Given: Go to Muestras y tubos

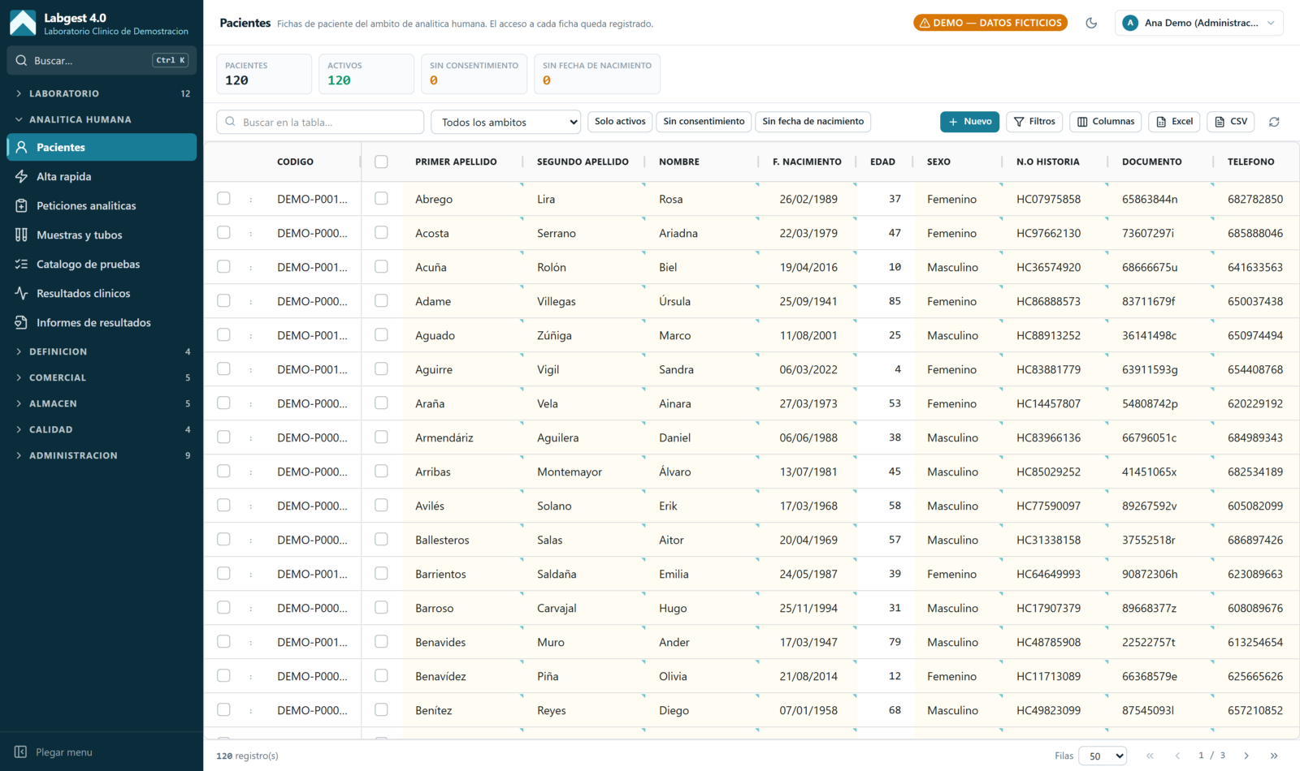Looking at the screenshot, I should pyautogui.click(x=102, y=235).
